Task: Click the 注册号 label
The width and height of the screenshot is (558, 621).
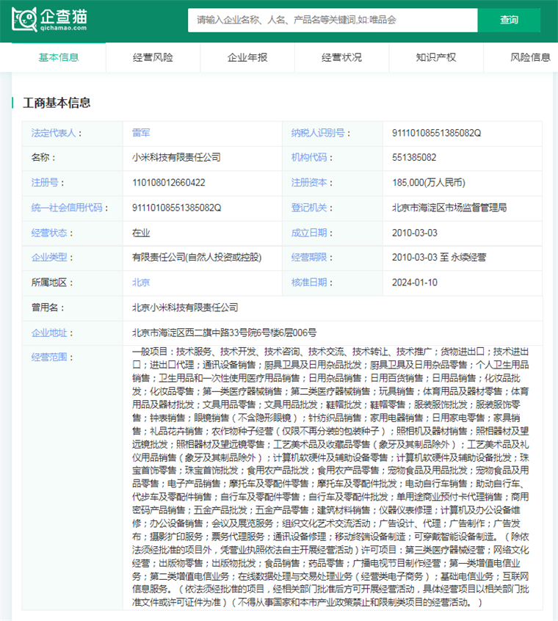Action: [x=45, y=183]
